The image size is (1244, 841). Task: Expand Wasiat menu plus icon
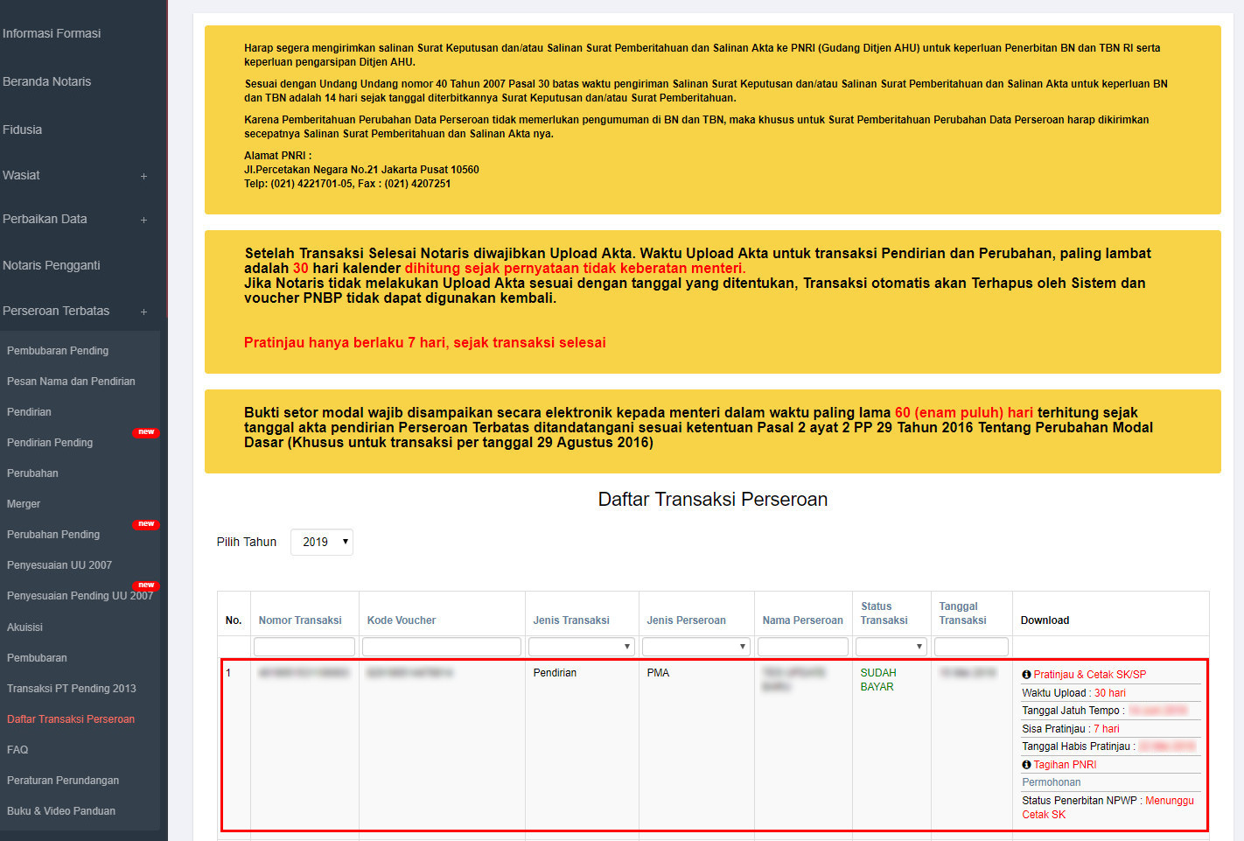point(143,176)
